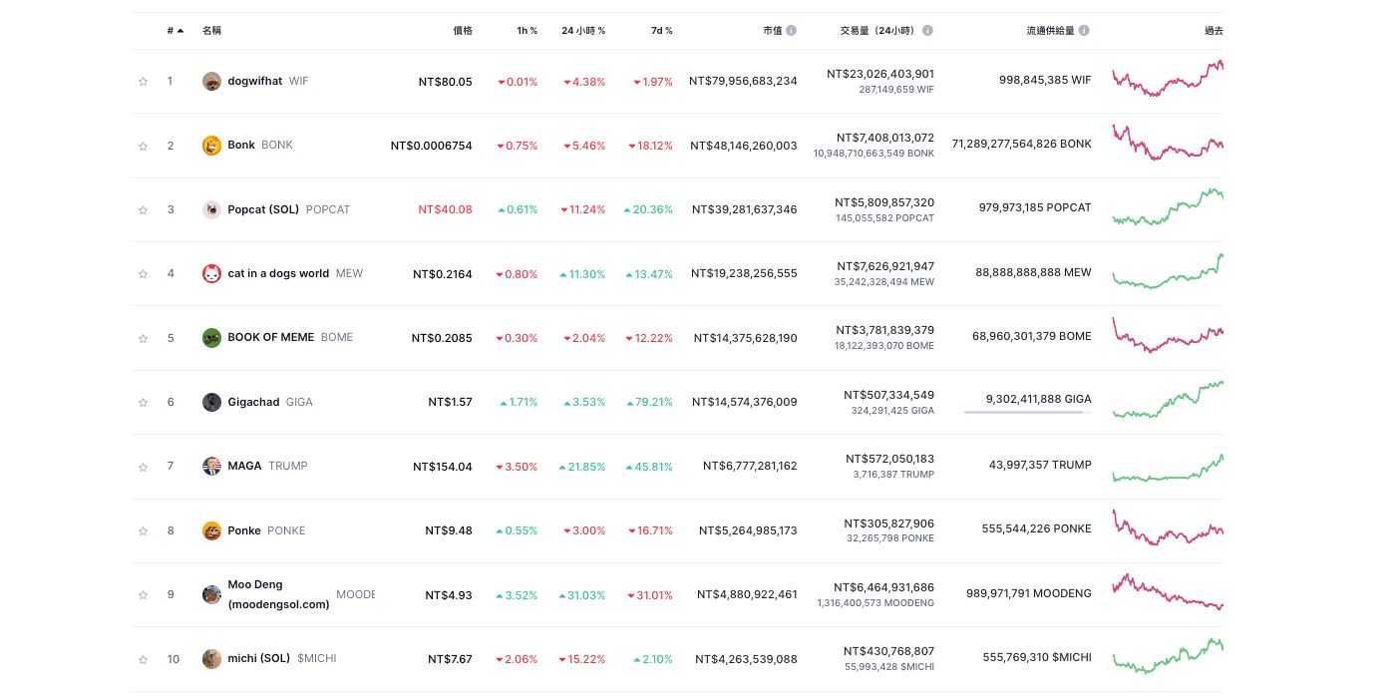Click the 名稱 column header
The width and height of the screenshot is (1395, 696).
211,31
